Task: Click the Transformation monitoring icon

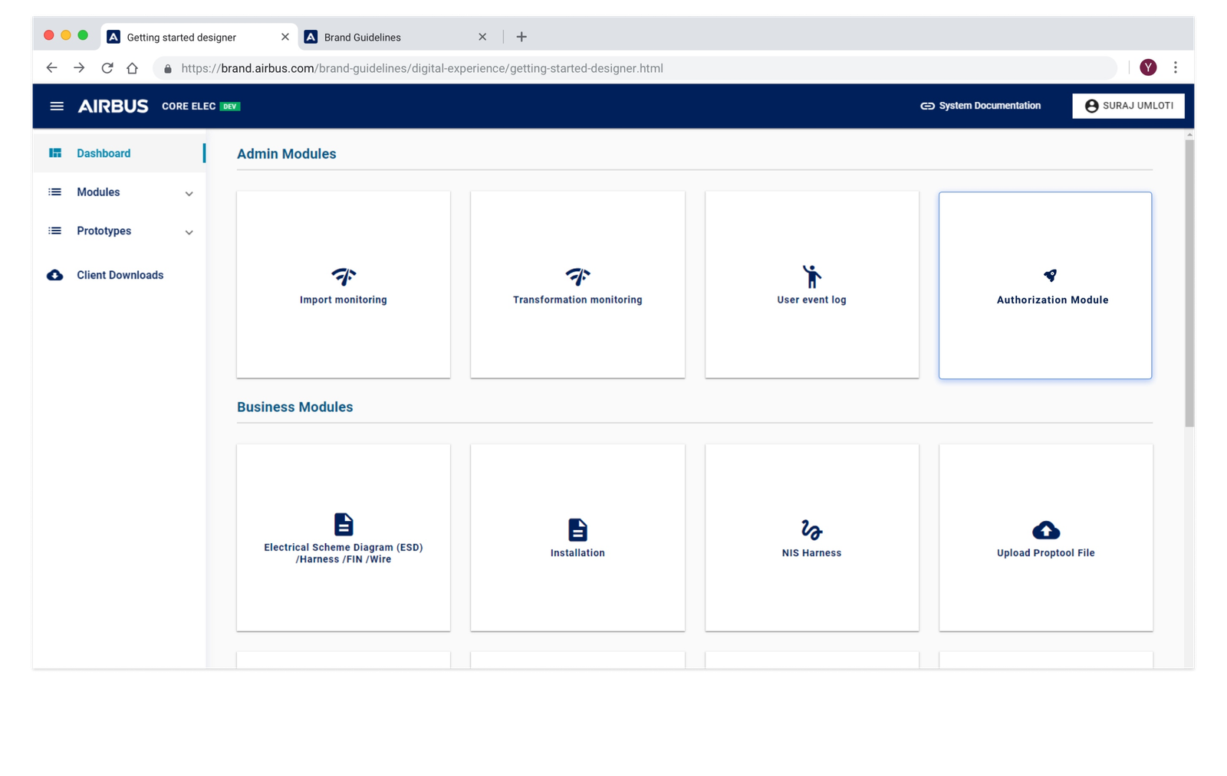Action: 577,276
